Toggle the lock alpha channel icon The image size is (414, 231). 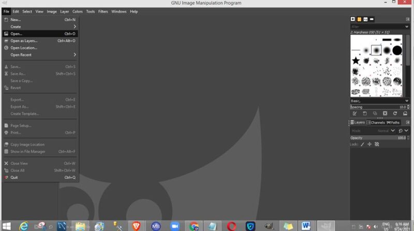[377, 145]
